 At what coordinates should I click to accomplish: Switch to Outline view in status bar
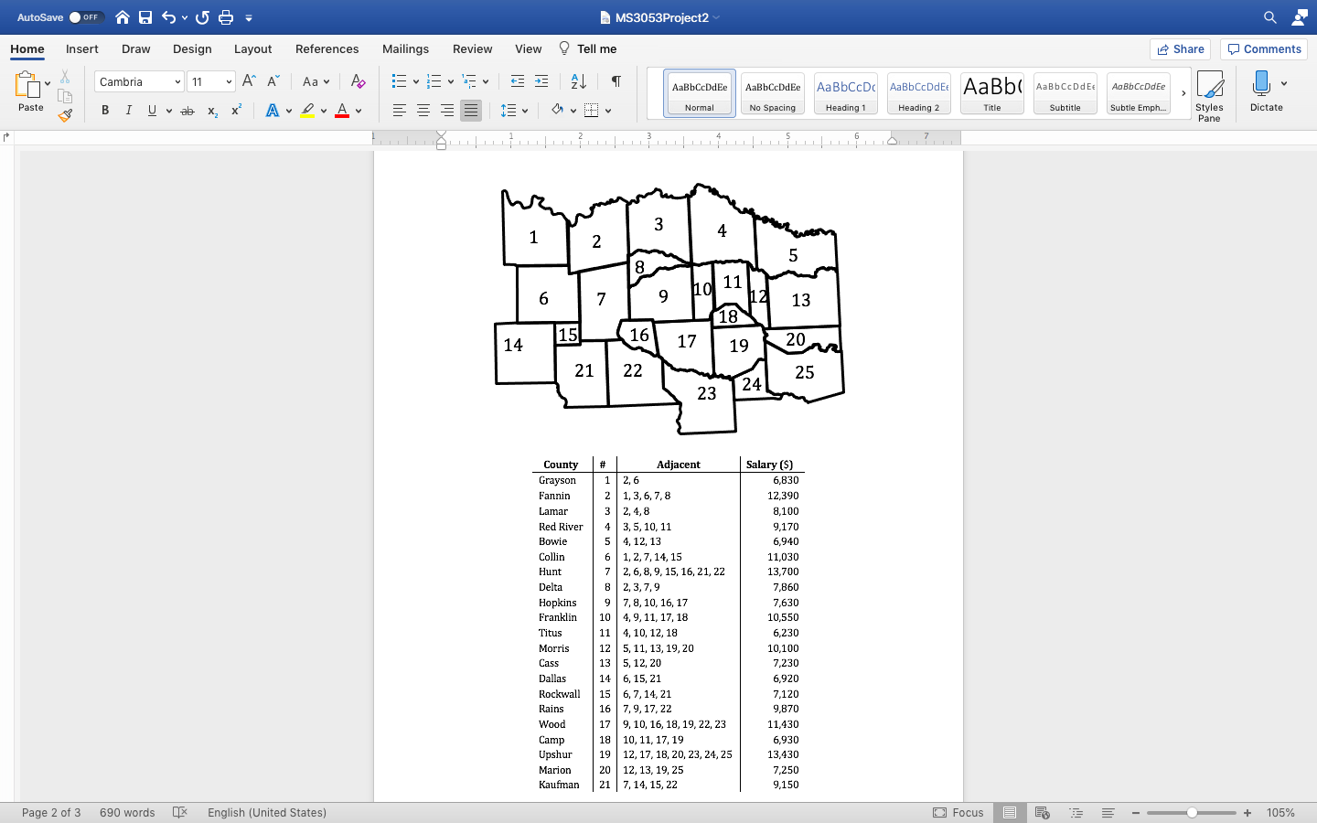(1076, 812)
